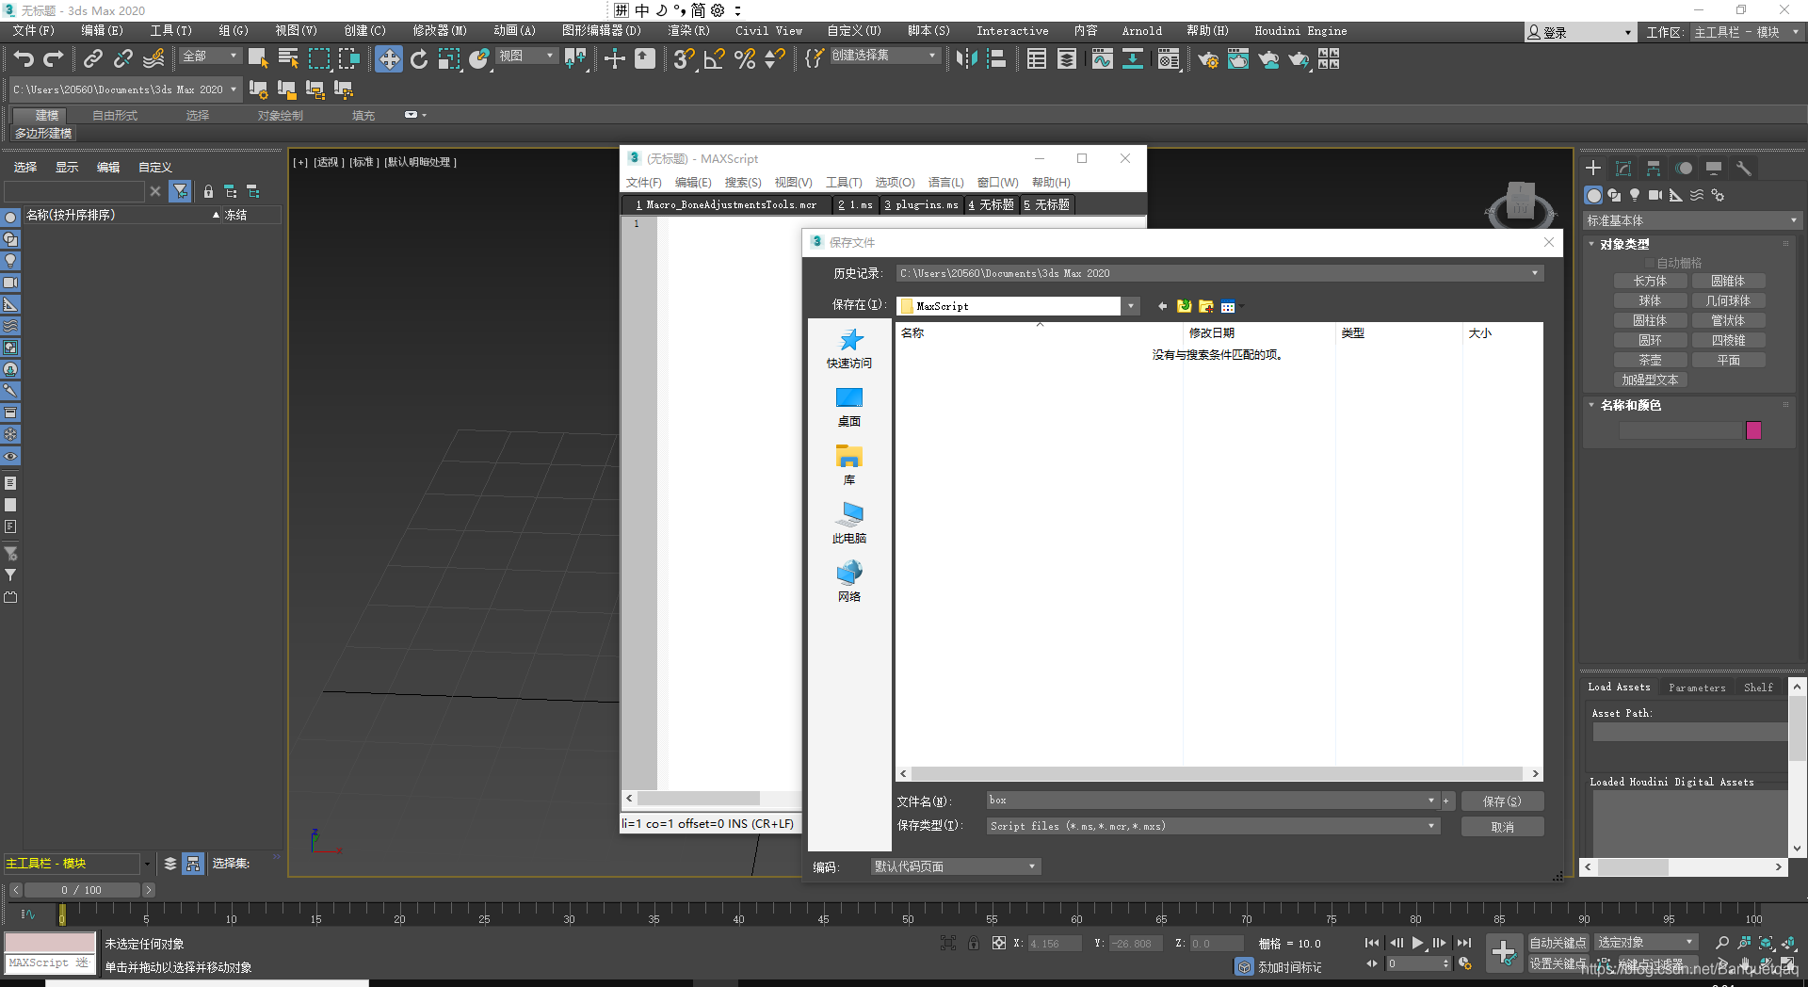Image resolution: width=1808 pixels, height=987 pixels.
Task: Open 保存类型 Script files dropdown
Action: click(x=1431, y=826)
